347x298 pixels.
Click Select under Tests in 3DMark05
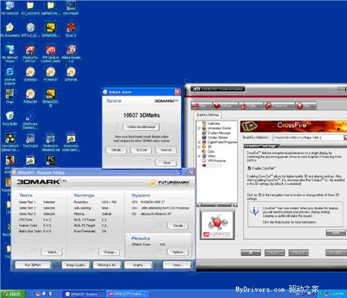[52, 252]
